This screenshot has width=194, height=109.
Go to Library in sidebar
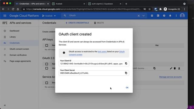click(13, 37)
